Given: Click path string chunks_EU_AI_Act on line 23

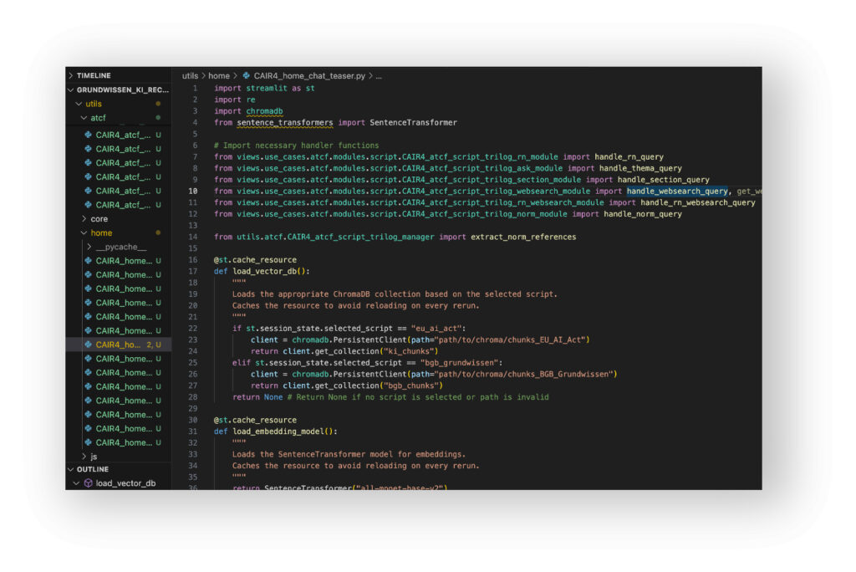Looking at the screenshot, I should coord(512,340).
